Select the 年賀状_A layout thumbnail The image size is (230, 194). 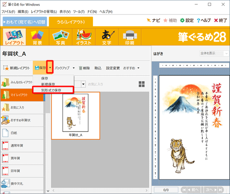point(75,116)
